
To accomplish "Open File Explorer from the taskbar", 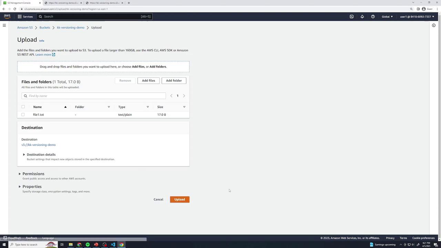I will pos(71,245).
